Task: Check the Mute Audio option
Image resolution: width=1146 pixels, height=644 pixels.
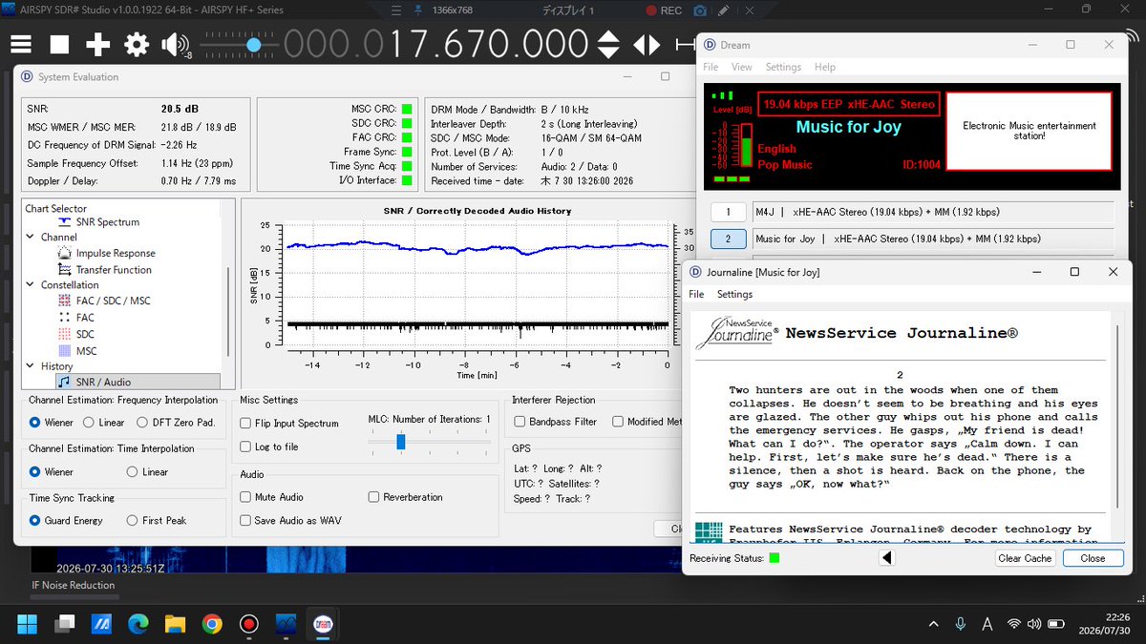Action: click(272, 497)
